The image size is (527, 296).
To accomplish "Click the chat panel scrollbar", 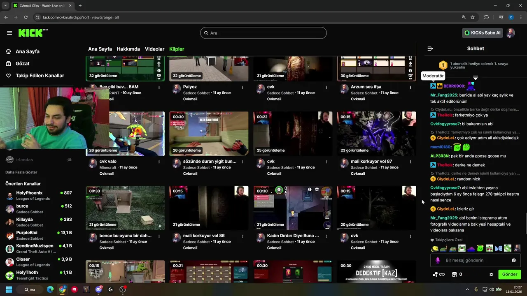I will [x=525, y=224].
